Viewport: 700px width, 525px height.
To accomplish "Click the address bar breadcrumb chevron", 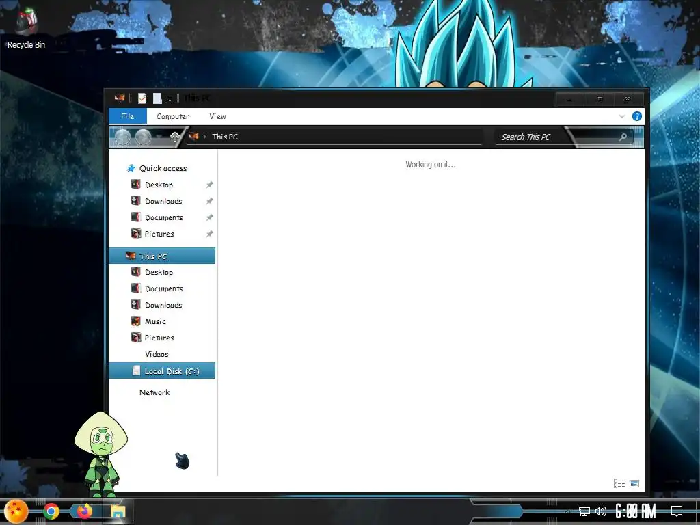I will (x=205, y=137).
